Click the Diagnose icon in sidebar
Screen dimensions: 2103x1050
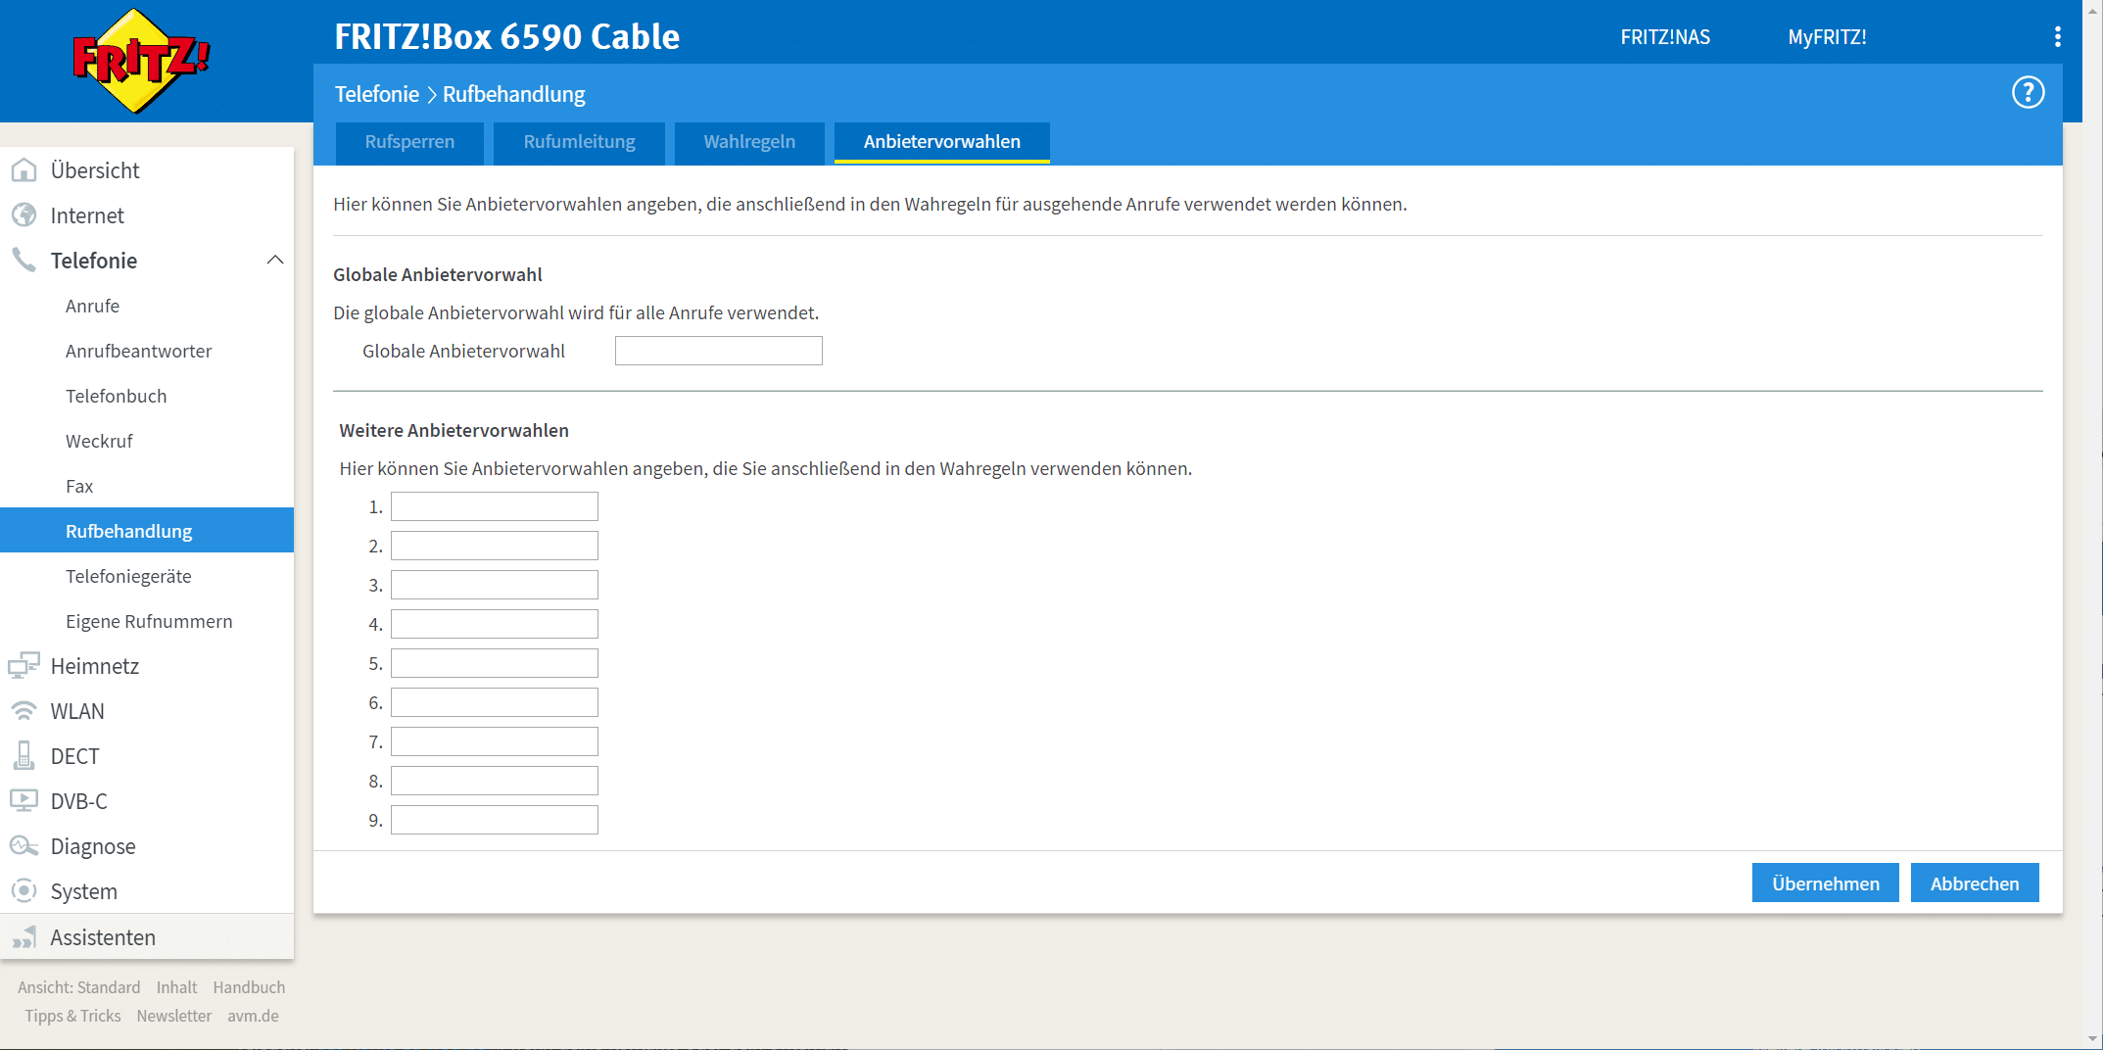tap(24, 846)
